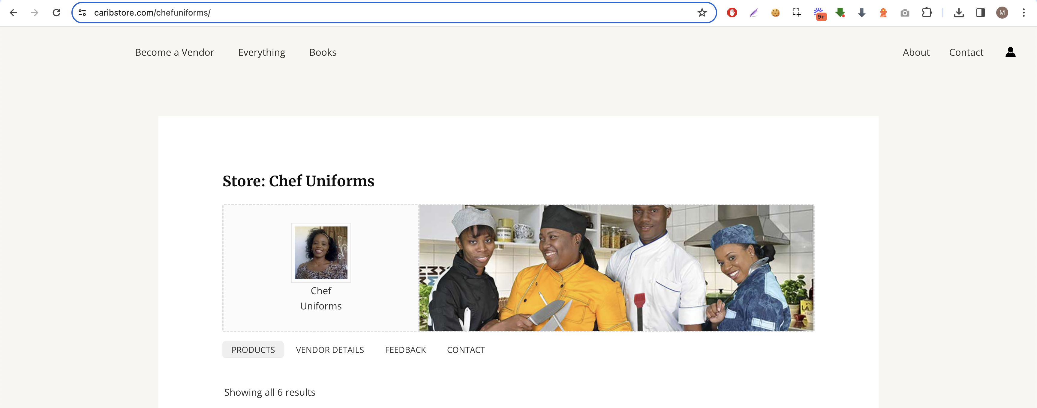Open the red stop-hand ad blocker extension
1037x408 pixels.
point(732,13)
